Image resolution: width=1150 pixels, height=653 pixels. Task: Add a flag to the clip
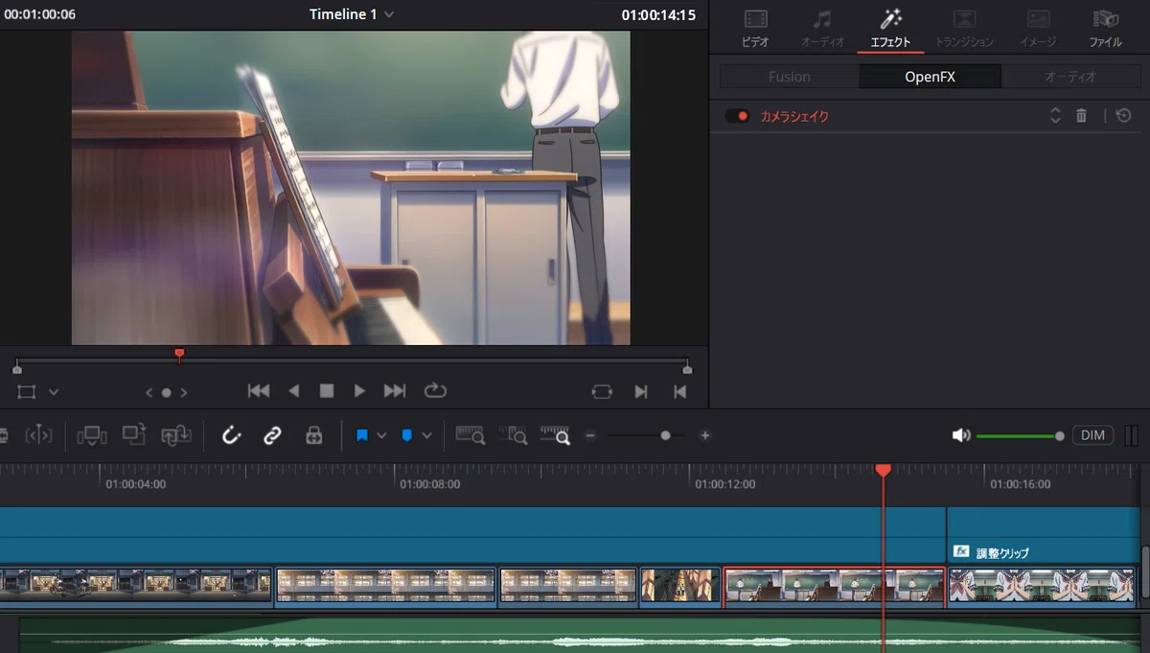pos(362,435)
